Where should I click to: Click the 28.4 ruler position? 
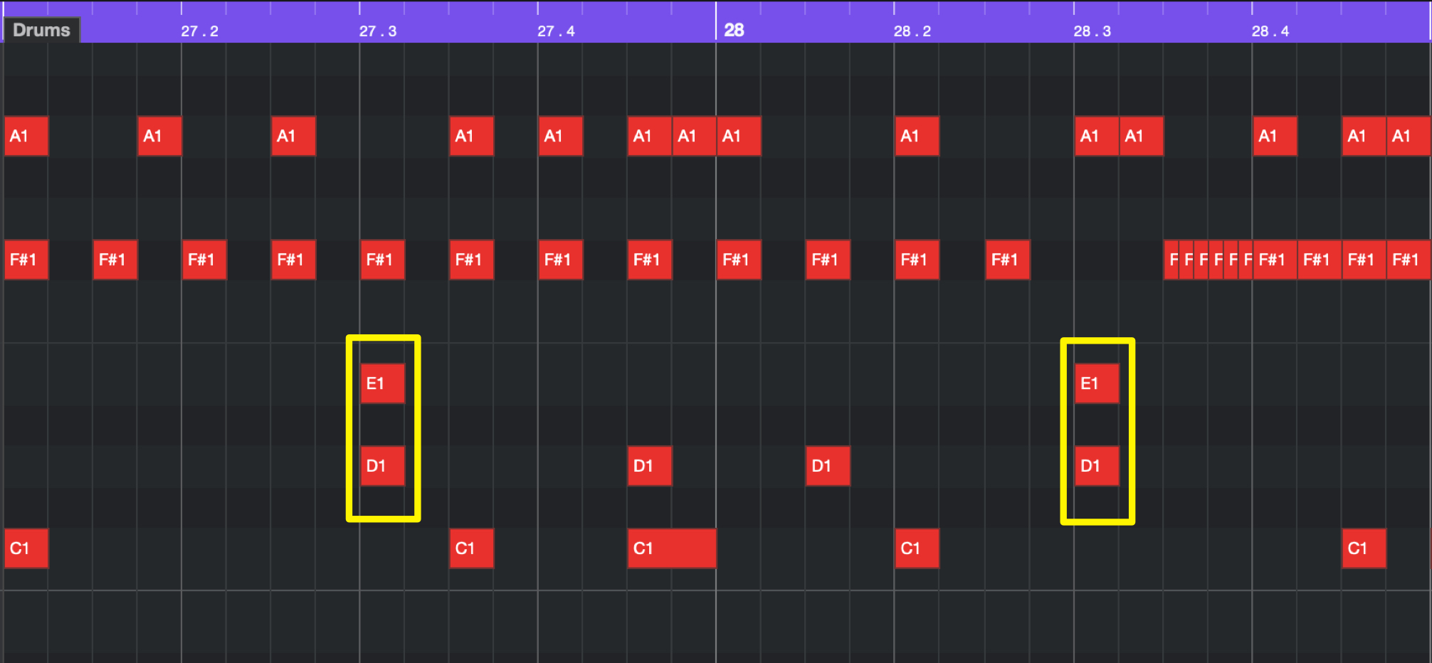(x=1270, y=31)
